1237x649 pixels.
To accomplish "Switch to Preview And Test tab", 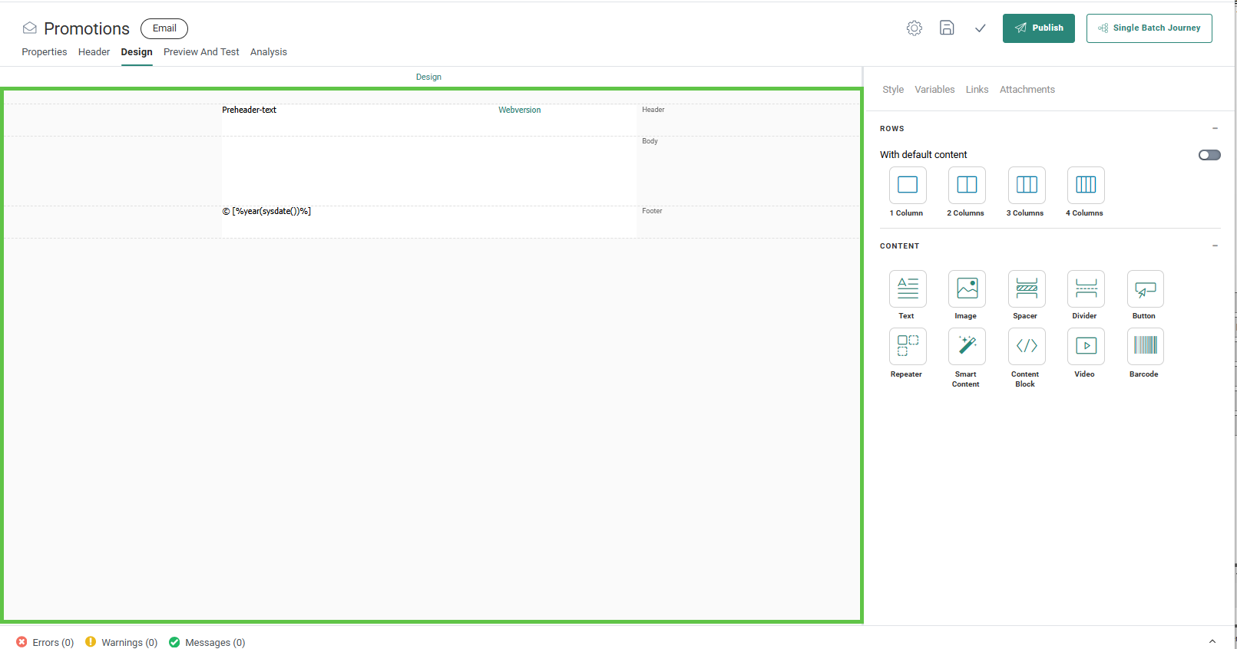I will pyautogui.click(x=201, y=52).
